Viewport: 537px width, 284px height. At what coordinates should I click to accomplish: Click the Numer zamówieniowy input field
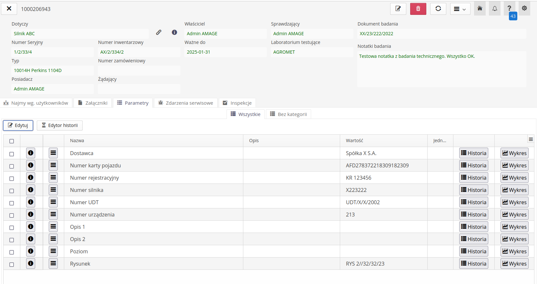click(139, 70)
